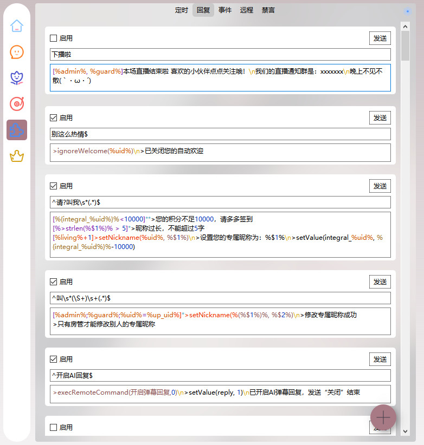Click the scrollbar up arrow
This screenshot has height=445, width=424.
point(405,27)
